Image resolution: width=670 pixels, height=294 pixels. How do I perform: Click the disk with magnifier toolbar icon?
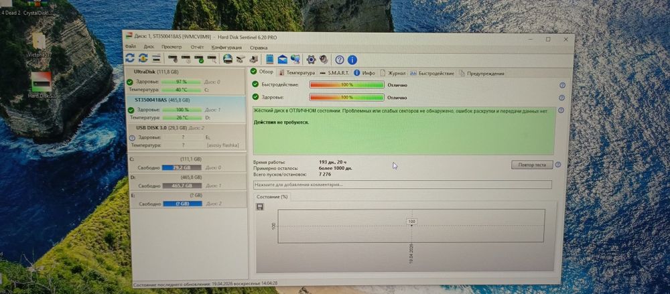click(212, 58)
